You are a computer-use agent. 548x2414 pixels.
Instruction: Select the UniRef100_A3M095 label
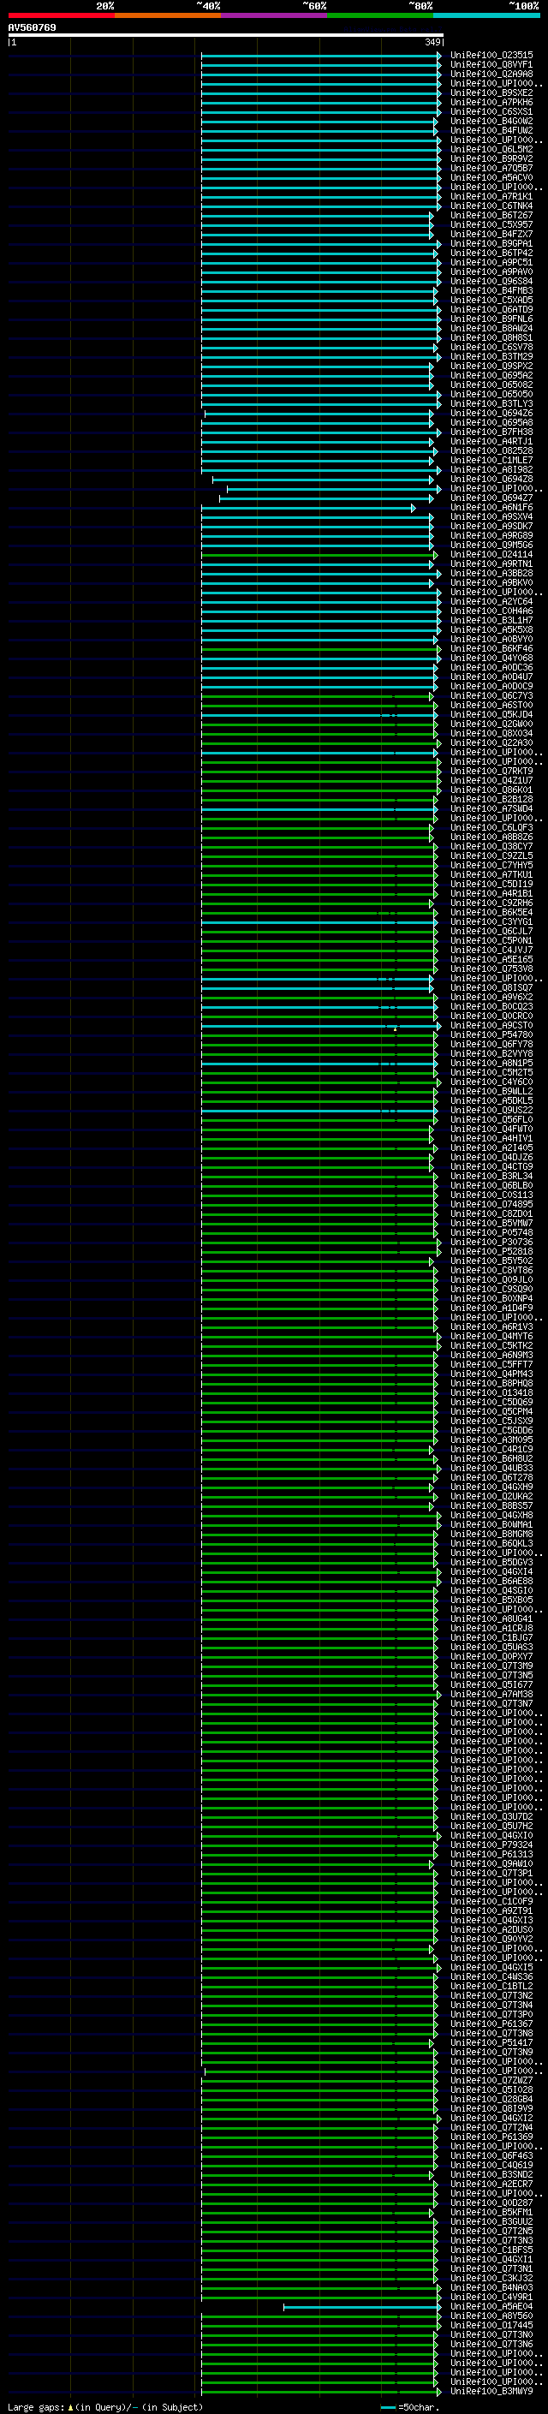(491, 1440)
